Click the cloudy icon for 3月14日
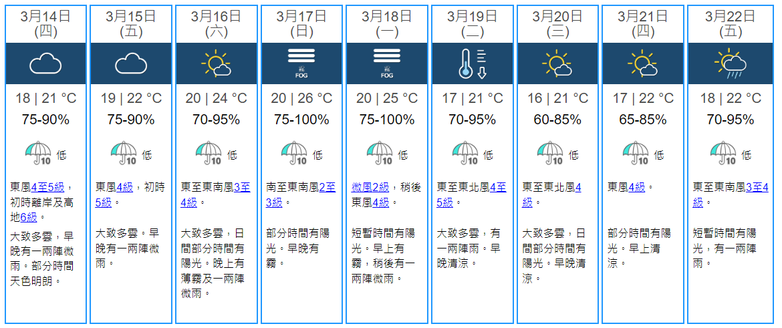Image resolution: width=782 pixels, height=328 pixels. (x=45, y=64)
